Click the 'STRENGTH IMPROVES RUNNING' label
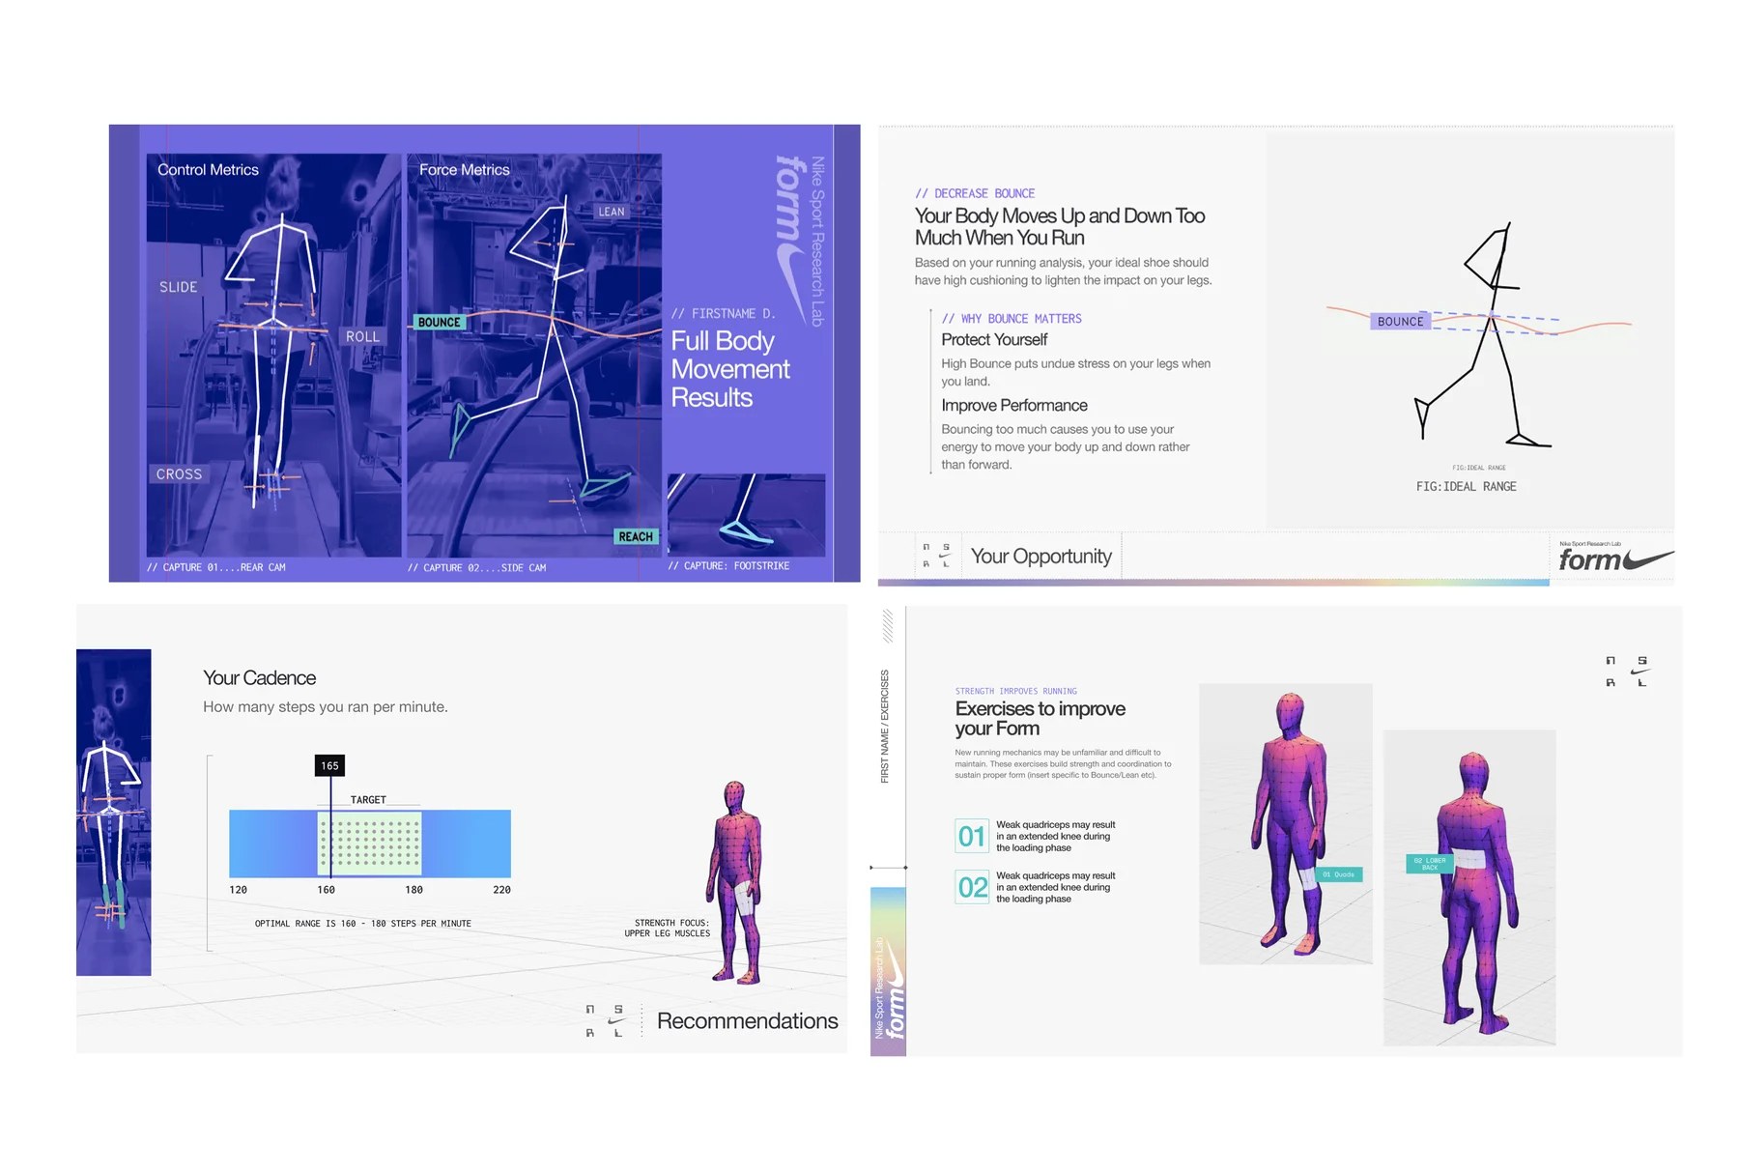The width and height of the screenshot is (1739, 1173). [1016, 692]
